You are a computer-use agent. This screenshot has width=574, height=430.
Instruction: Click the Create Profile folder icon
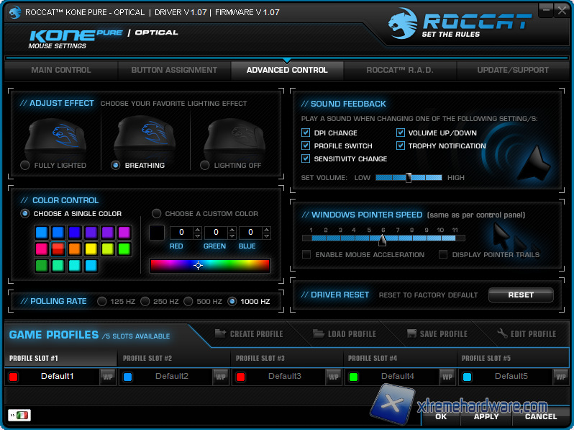tap(221, 333)
